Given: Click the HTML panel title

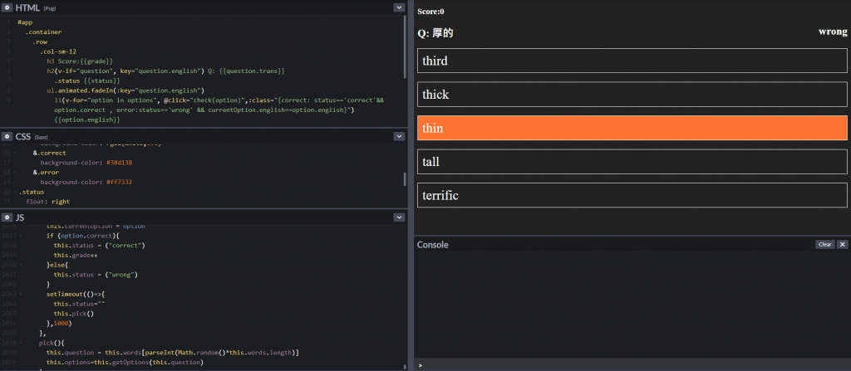Looking at the screenshot, I should [x=27, y=7].
